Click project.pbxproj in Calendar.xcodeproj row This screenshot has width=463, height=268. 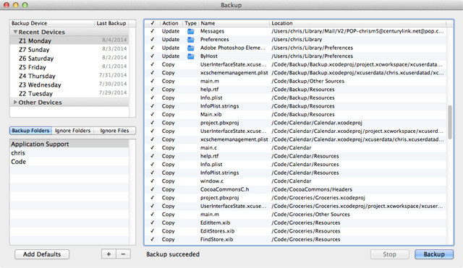(219, 123)
